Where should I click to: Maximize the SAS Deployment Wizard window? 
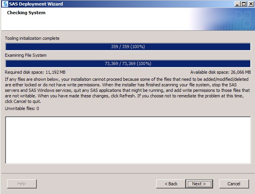tap(244, 4)
